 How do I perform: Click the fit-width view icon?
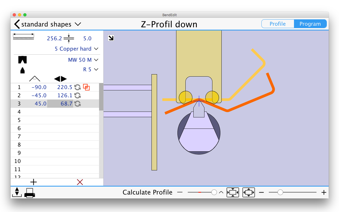tap(248, 192)
